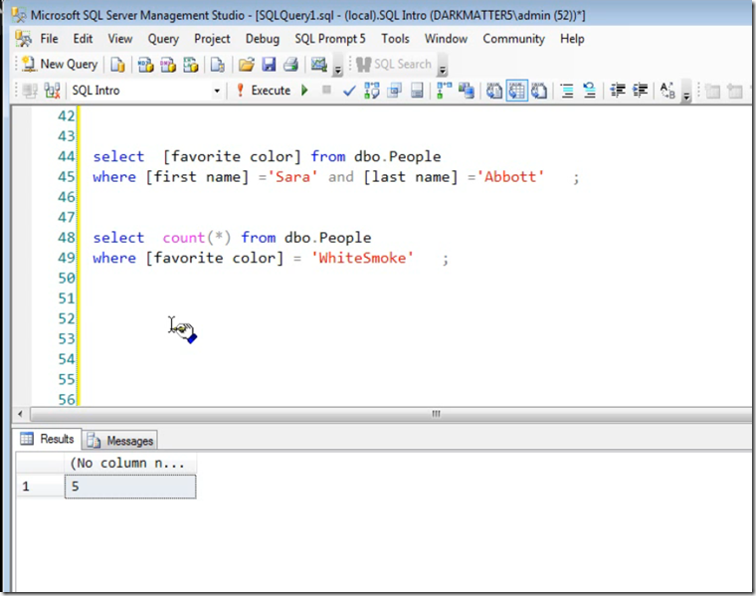Viewport: 756px width, 596px height.
Task: Open an Analysis Services MDX Query
Action: coord(145,64)
